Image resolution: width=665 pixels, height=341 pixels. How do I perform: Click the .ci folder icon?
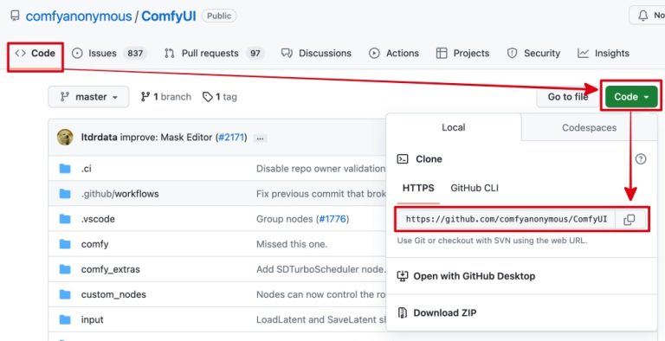(65, 169)
